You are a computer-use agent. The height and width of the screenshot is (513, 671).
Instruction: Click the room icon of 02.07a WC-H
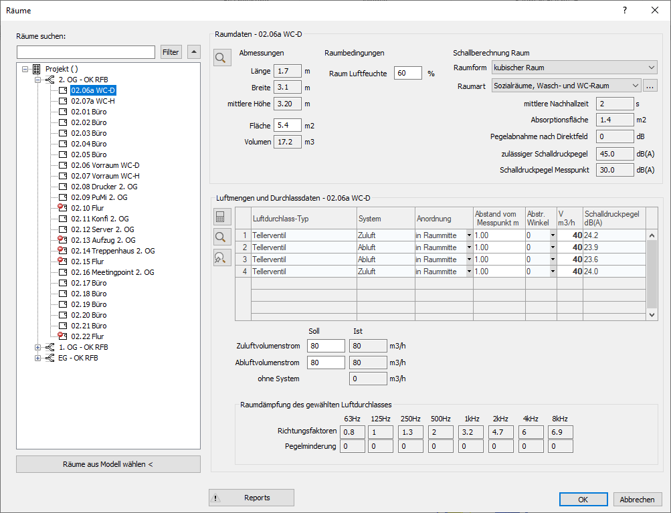63,101
